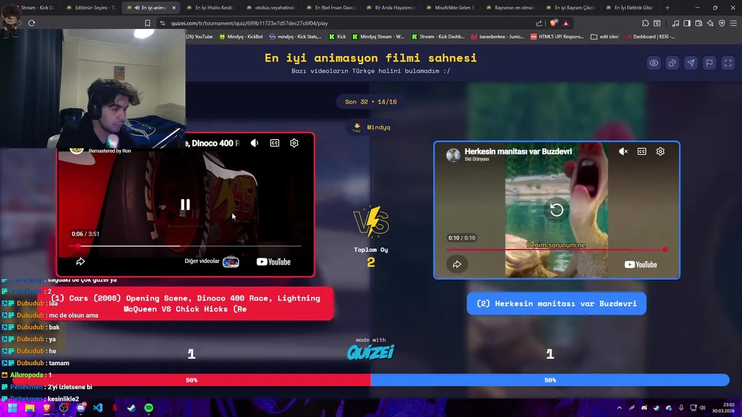
Task: Switch to Bayramın en olmaz tab
Action: click(511, 8)
